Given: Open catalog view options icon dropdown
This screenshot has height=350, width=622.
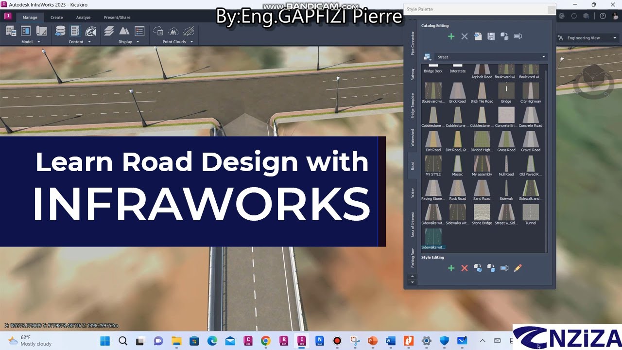Looking at the screenshot, I should [428, 57].
